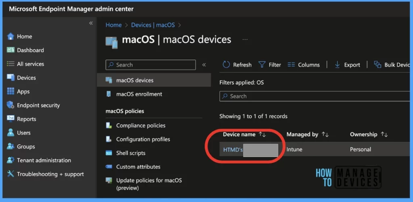The width and height of the screenshot is (413, 202).
Task: Sort by Device name column arrows
Action: (262, 134)
